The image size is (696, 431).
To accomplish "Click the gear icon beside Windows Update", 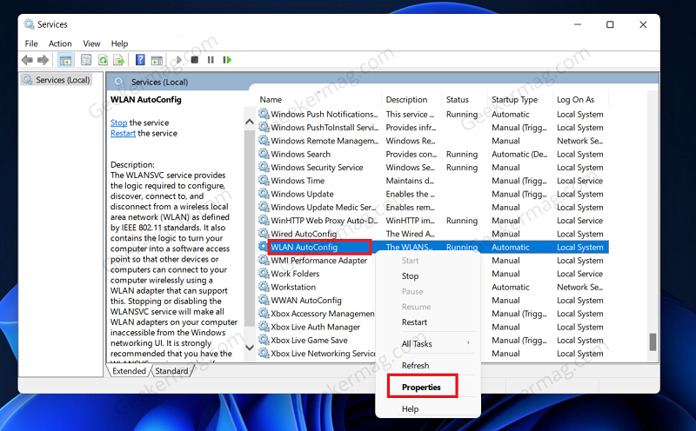I will point(264,194).
